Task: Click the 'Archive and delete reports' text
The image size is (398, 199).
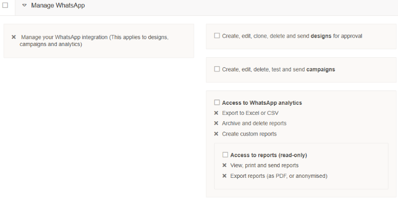Action: click(x=254, y=123)
